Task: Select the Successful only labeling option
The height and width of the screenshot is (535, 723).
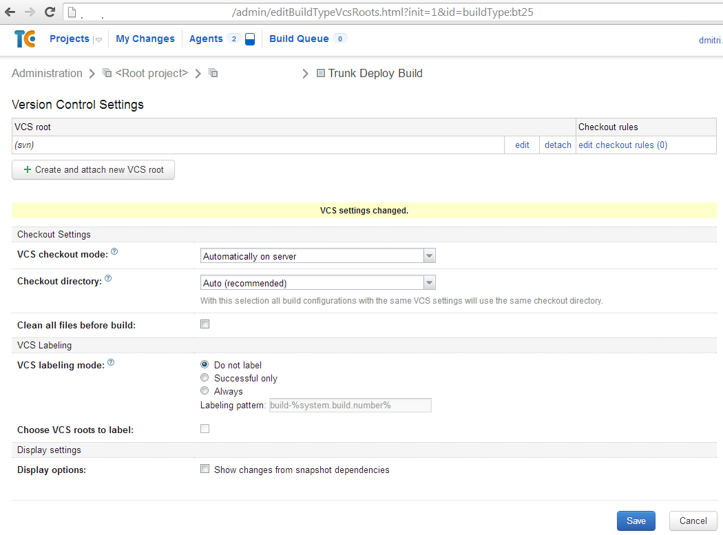Action: (205, 377)
